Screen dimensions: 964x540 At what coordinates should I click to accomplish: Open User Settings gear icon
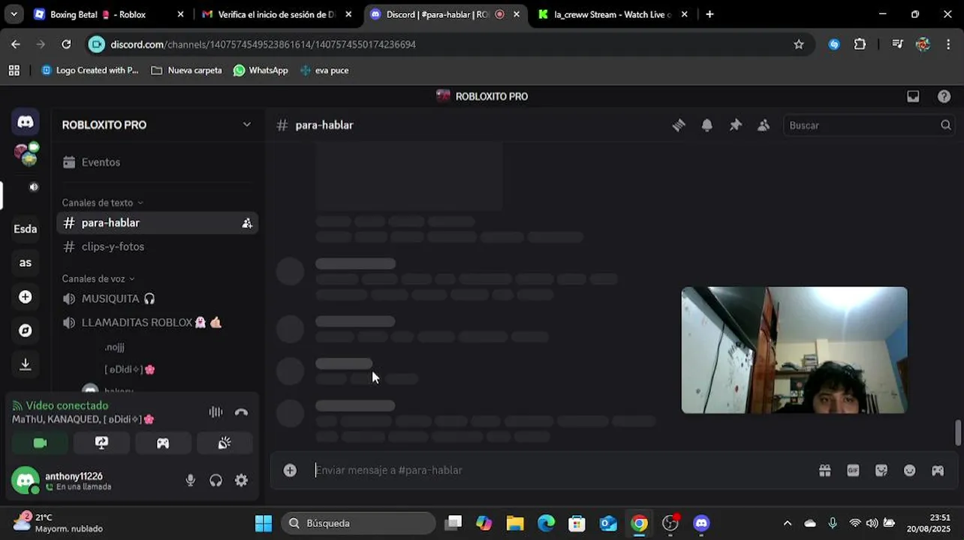241,481
